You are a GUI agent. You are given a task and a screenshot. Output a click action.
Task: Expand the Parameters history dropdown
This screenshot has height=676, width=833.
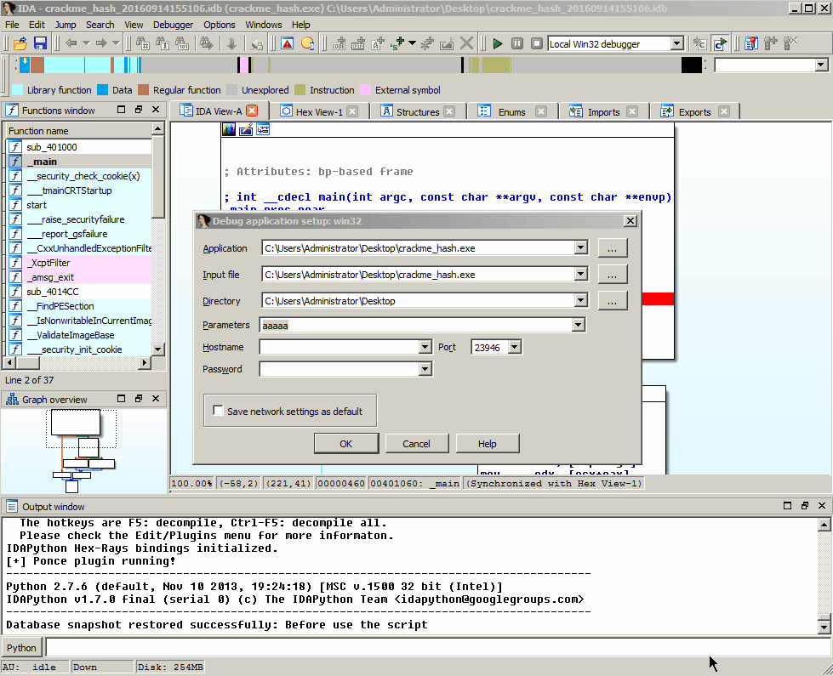coord(579,325)
